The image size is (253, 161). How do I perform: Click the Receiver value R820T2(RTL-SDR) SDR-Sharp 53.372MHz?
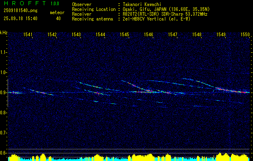[164, 14]
